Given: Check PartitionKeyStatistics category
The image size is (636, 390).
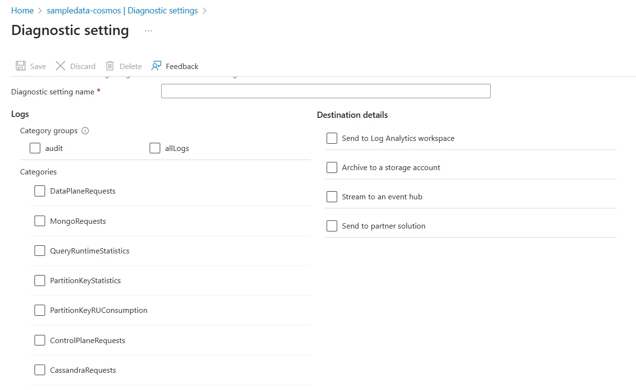Looking at the screenshot, I should [40, 280].
